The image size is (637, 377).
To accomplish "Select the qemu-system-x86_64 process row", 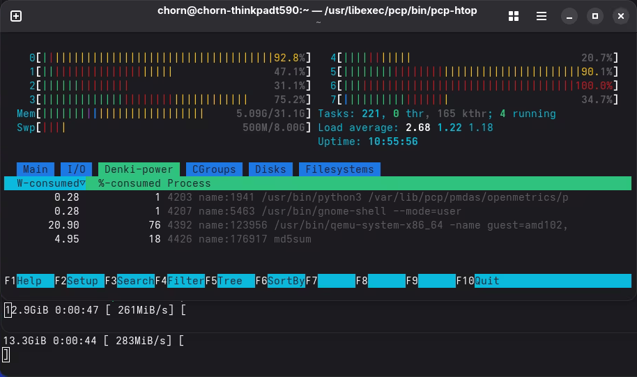I will tap(318, 225).
